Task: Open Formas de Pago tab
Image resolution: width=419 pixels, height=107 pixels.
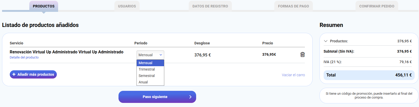Action: (294, 6)
